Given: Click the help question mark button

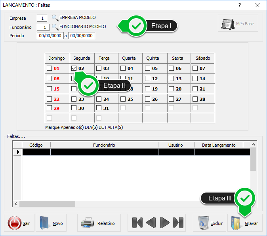Looking at the screenshot, I should (x=240, y=5).
